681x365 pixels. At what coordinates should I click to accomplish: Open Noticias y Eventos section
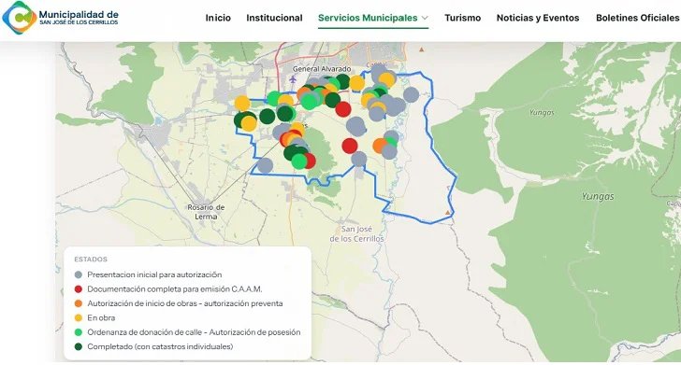pyautogui.click(x=538, y=18)
